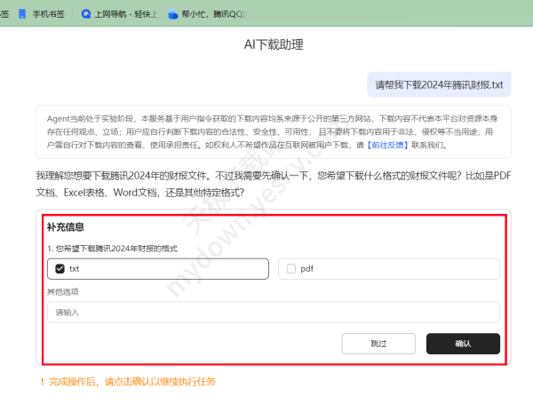This screenshot has height=404, width=533.
Task: Click question 1 label about 财报 format
Action: click(x=112, y=247)
